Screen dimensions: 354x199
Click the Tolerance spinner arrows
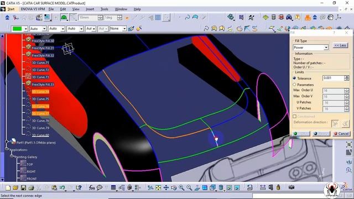click(x=347, y=78)
